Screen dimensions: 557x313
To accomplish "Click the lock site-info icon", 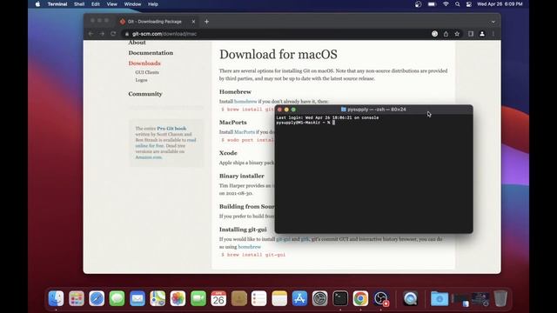I will (x=127, y=34).
